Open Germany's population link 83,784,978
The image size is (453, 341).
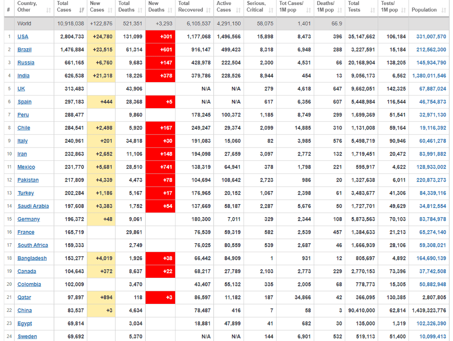click(x=432, y=219)
